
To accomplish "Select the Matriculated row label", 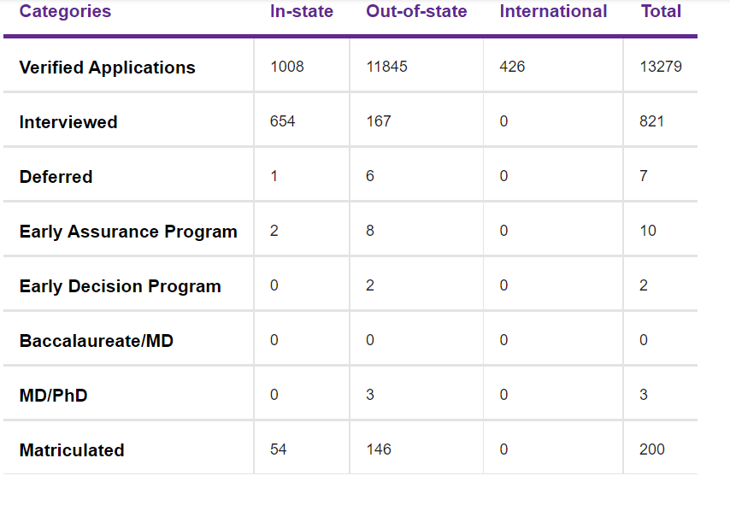I will (x=72, y=450).
